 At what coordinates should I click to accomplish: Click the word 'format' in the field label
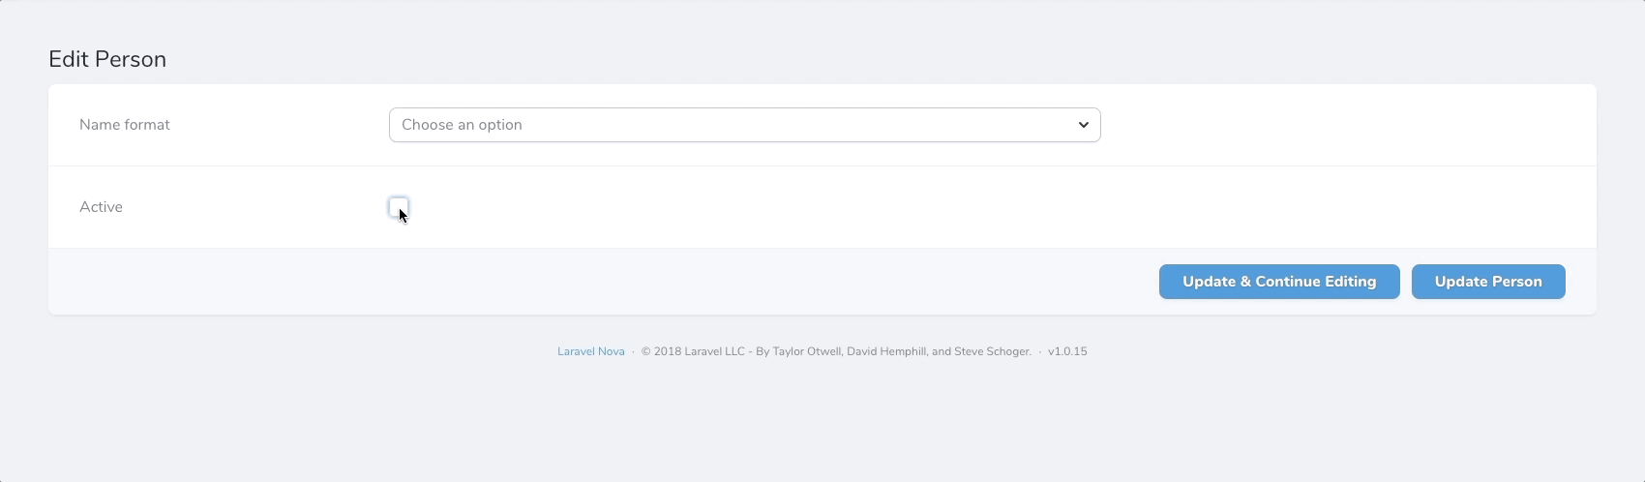(148, 125)
